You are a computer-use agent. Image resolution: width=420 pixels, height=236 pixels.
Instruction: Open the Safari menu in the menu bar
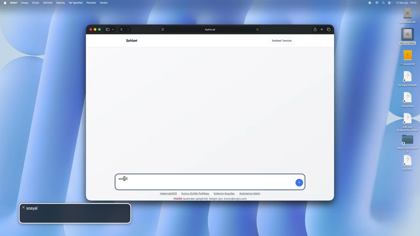point(14,3)
